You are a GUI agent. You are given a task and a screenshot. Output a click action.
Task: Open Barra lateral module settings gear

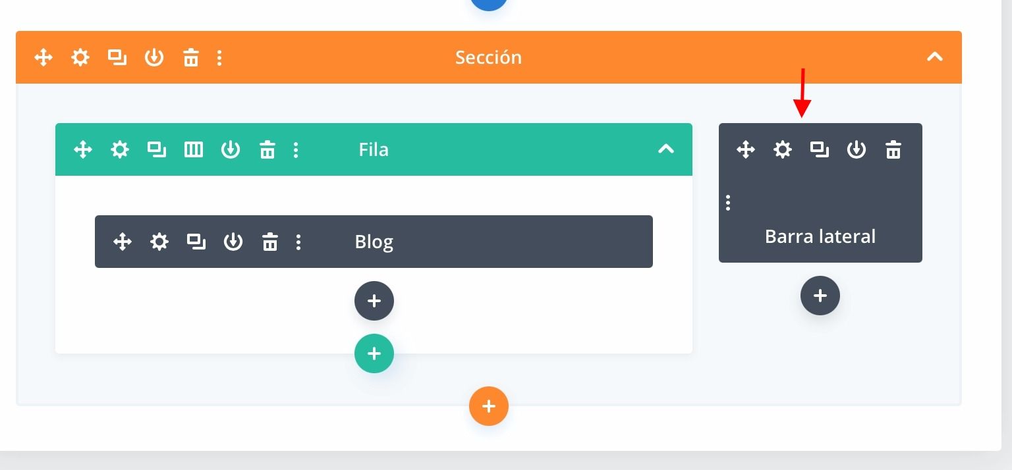[x=783, y=150]
